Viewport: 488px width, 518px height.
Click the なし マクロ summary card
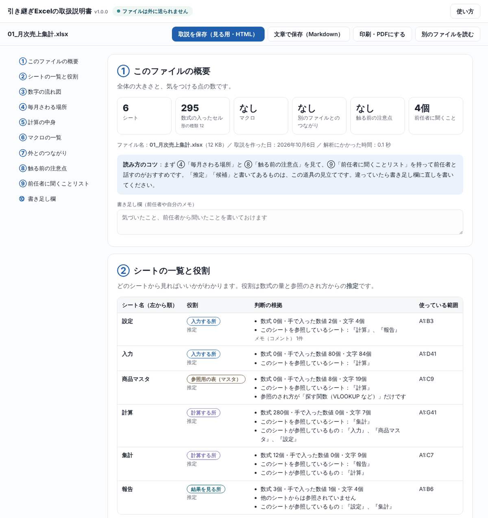point(261,116)
